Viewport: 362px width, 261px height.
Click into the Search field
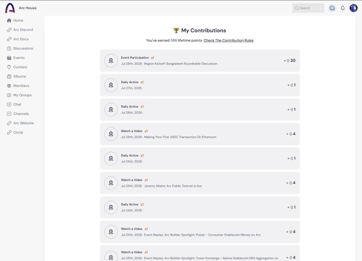pyautogui.click(x=308, y=8)
